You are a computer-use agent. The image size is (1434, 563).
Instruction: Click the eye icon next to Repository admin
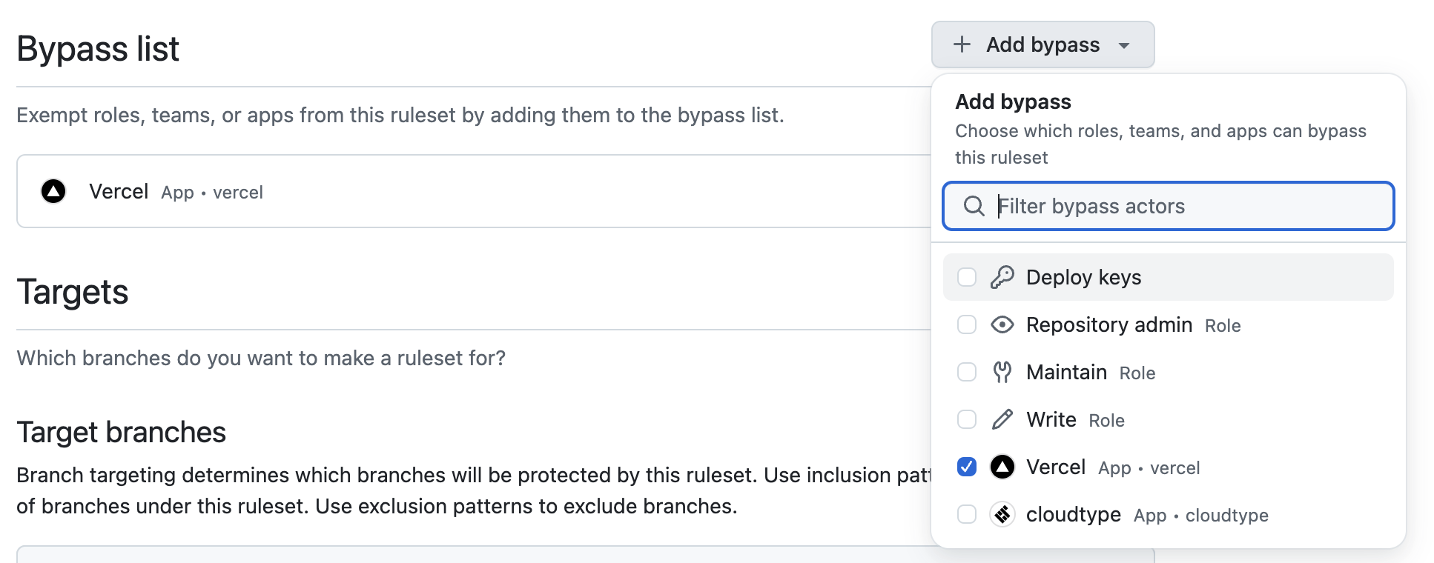1002,324
